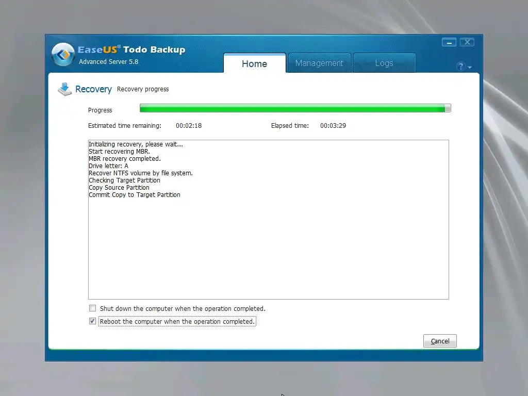Close the Todo Backup window
Screen dimensions: 528x396
click(x=467, y=42)
